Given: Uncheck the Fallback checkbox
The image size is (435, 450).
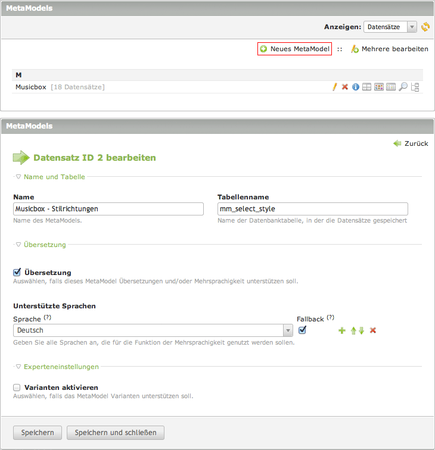Looking at the screenshot, I should pyautogui.click(x=302, y=330).
